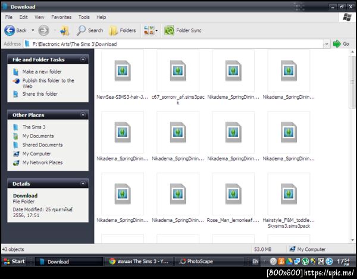Click the grey ZA tray icon
Screen dimensions: 357x279
(273, 262)
